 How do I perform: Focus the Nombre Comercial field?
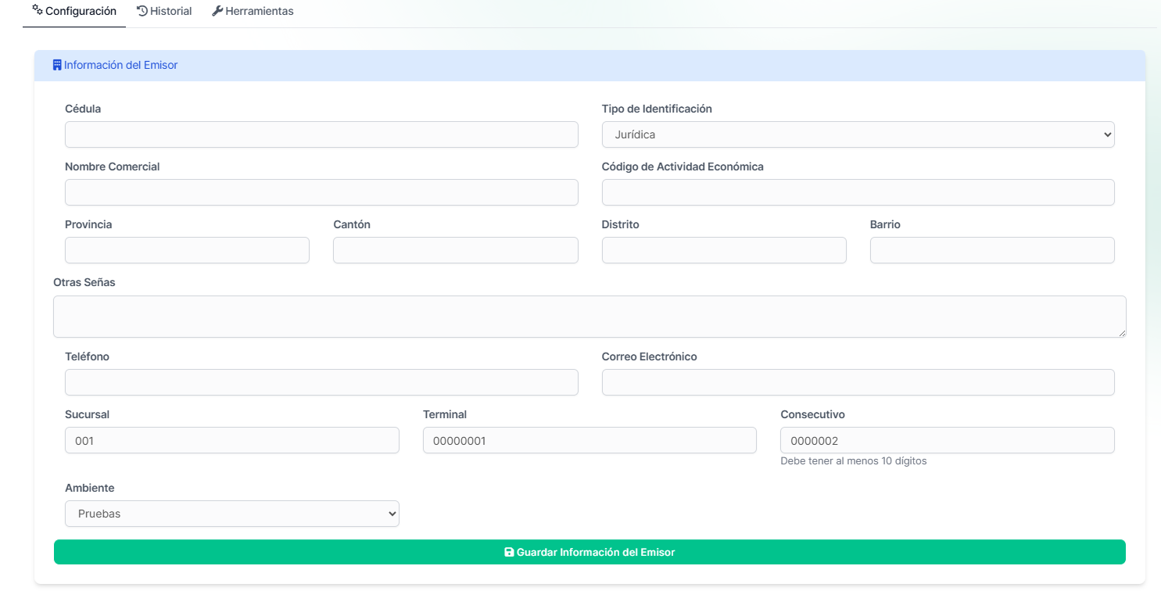[x=321, y=192]
